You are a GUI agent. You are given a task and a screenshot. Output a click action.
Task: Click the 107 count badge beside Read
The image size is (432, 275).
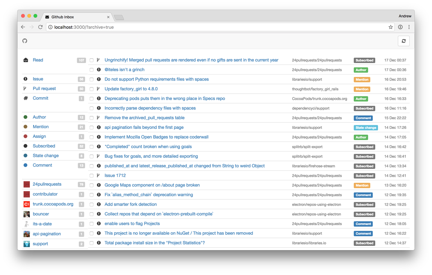(81, 60)
